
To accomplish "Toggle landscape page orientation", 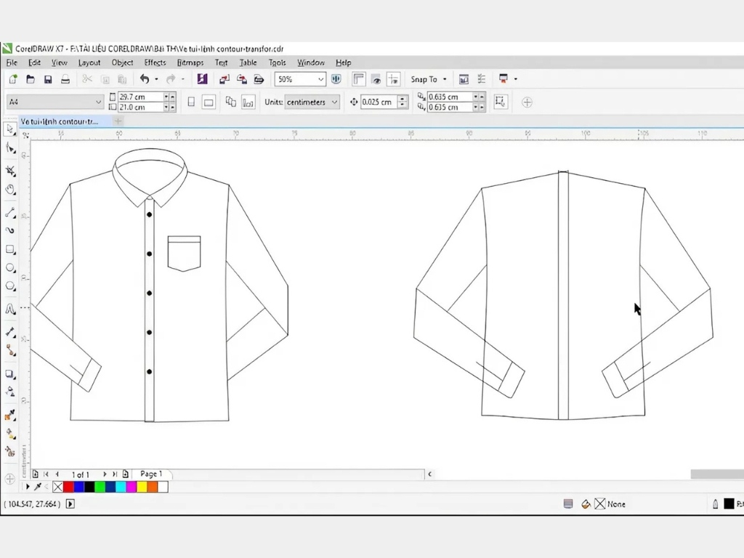I will coord(209,102).
